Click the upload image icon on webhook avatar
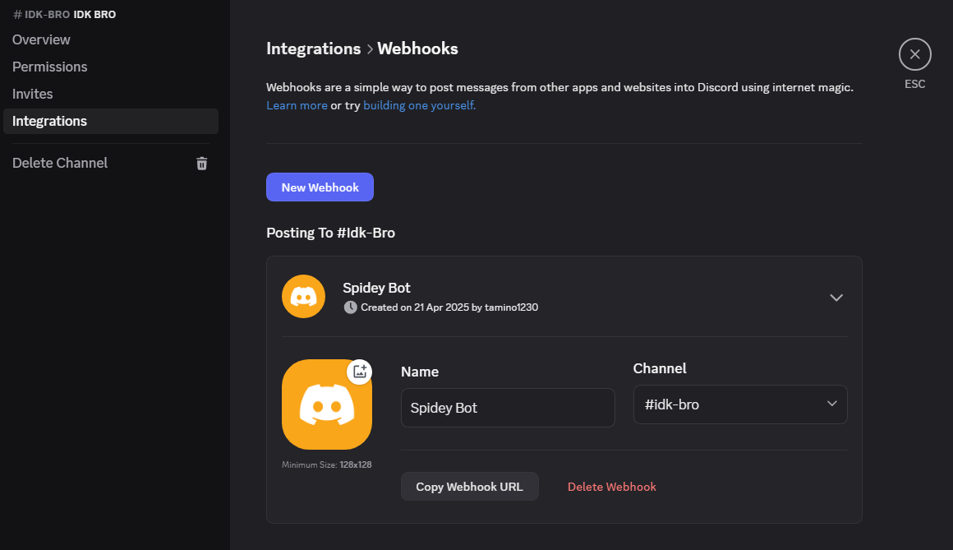Viewport: 953px width, 550px height. (360, 371)
